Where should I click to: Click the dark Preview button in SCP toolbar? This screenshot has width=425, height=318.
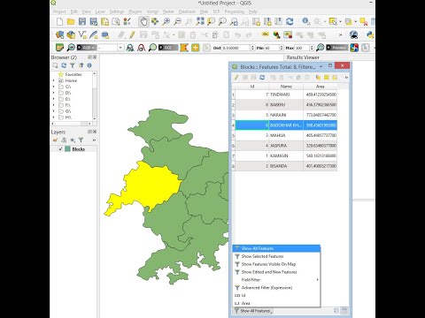[x=337, y=48]
